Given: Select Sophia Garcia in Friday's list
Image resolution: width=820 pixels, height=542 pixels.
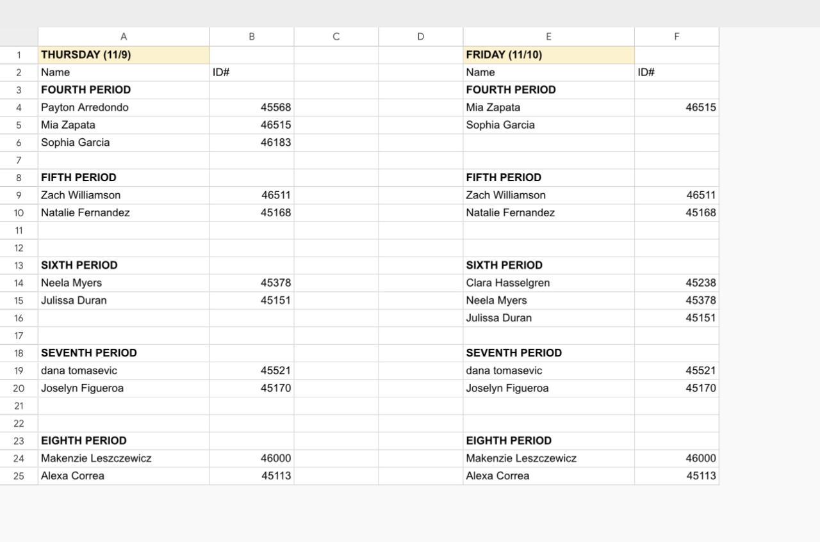Looking at the screenshot, I should [x=548, y=125].
